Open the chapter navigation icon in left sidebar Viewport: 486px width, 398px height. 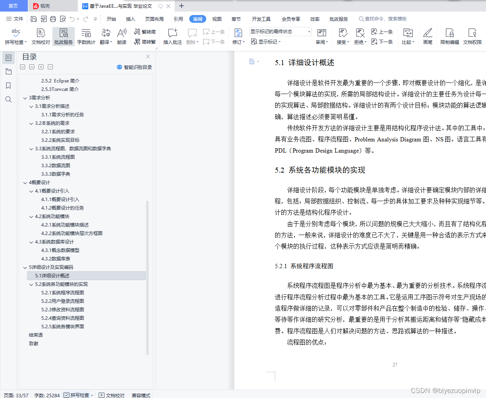(x=8, y=72)
